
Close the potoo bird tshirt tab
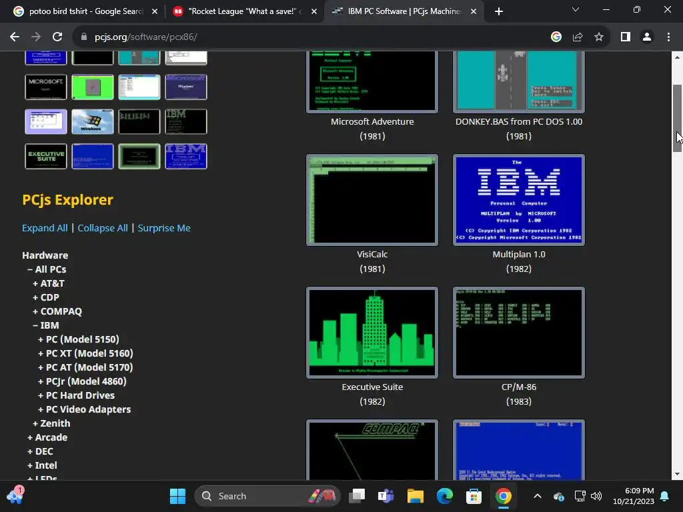click(x=155, y=11)
